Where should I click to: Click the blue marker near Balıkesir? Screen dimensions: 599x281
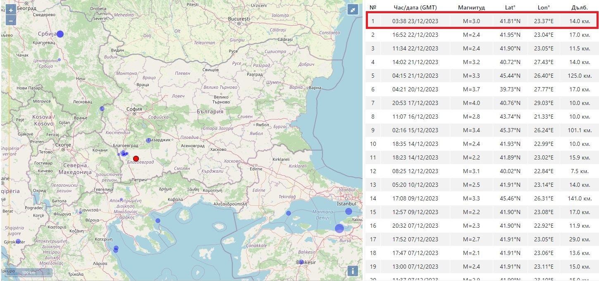click(x=301, y=262)
